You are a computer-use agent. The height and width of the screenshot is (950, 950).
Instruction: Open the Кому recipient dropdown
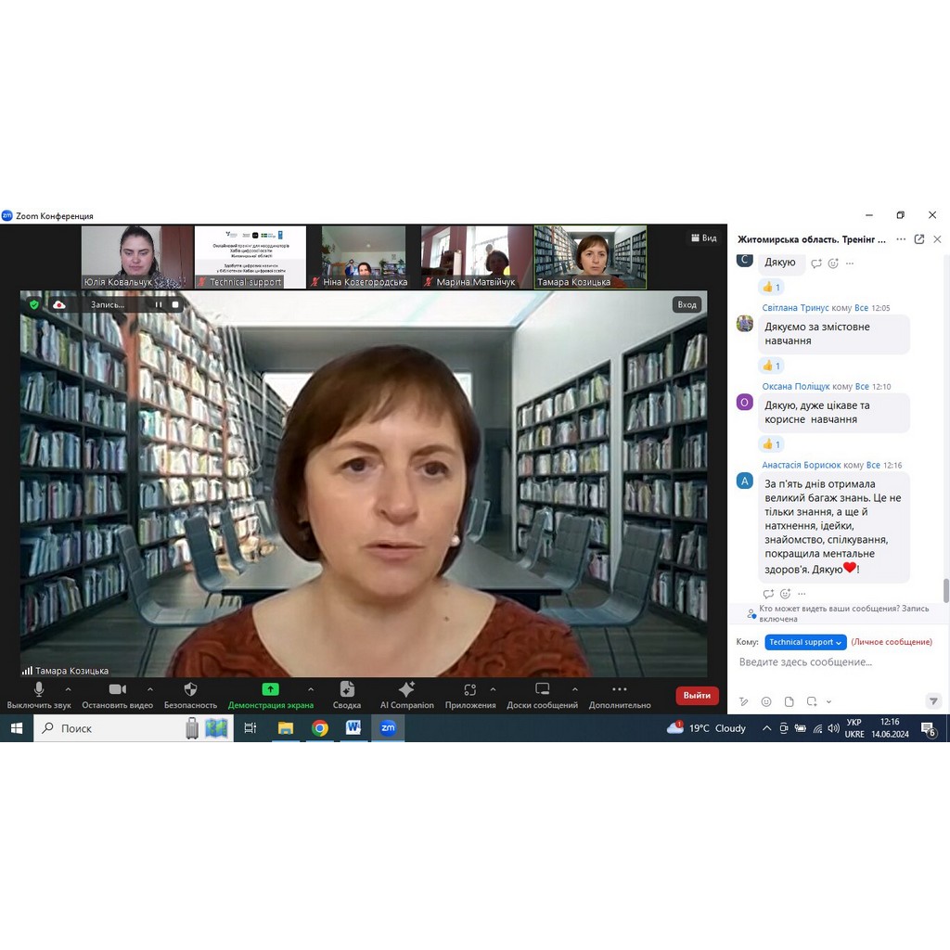(805, 642)
